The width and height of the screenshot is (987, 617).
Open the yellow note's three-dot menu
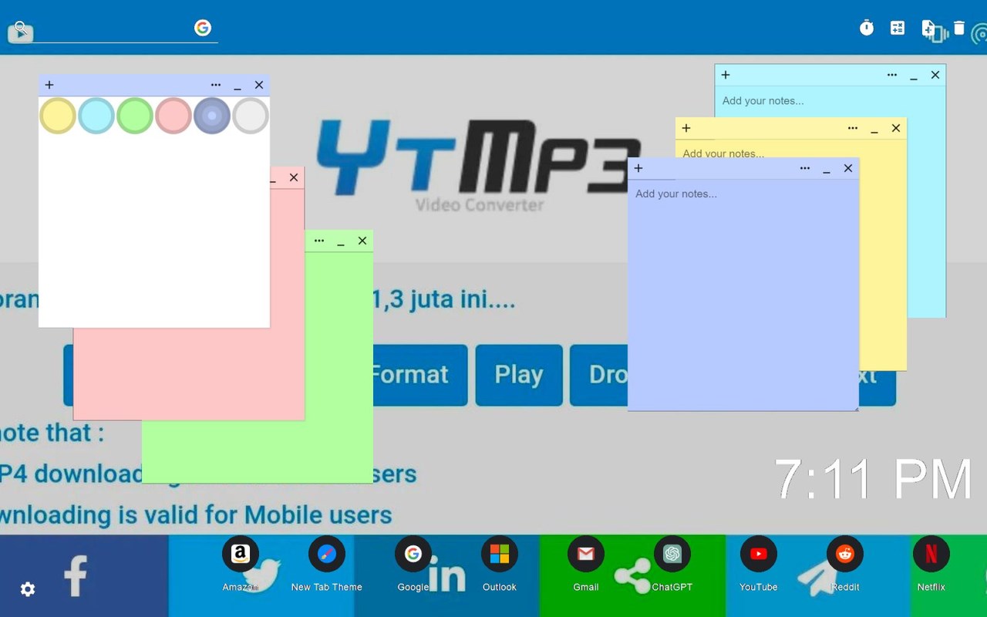853,128
